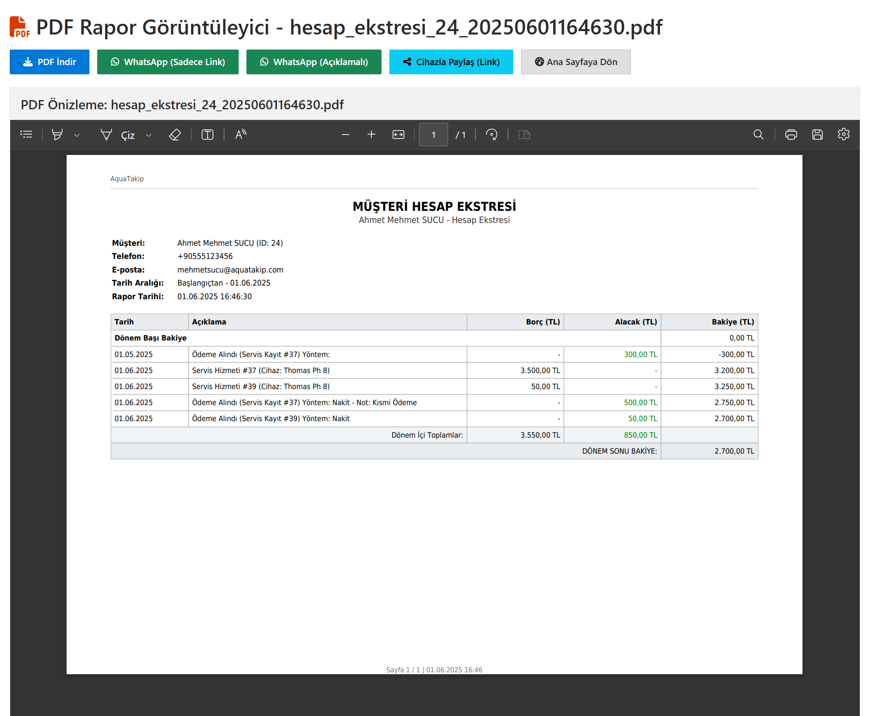Image resolution: width=871 pixels, height=716 pixels.
Task: Save the PDF with floppy icon
Action: tap(817, 135)
